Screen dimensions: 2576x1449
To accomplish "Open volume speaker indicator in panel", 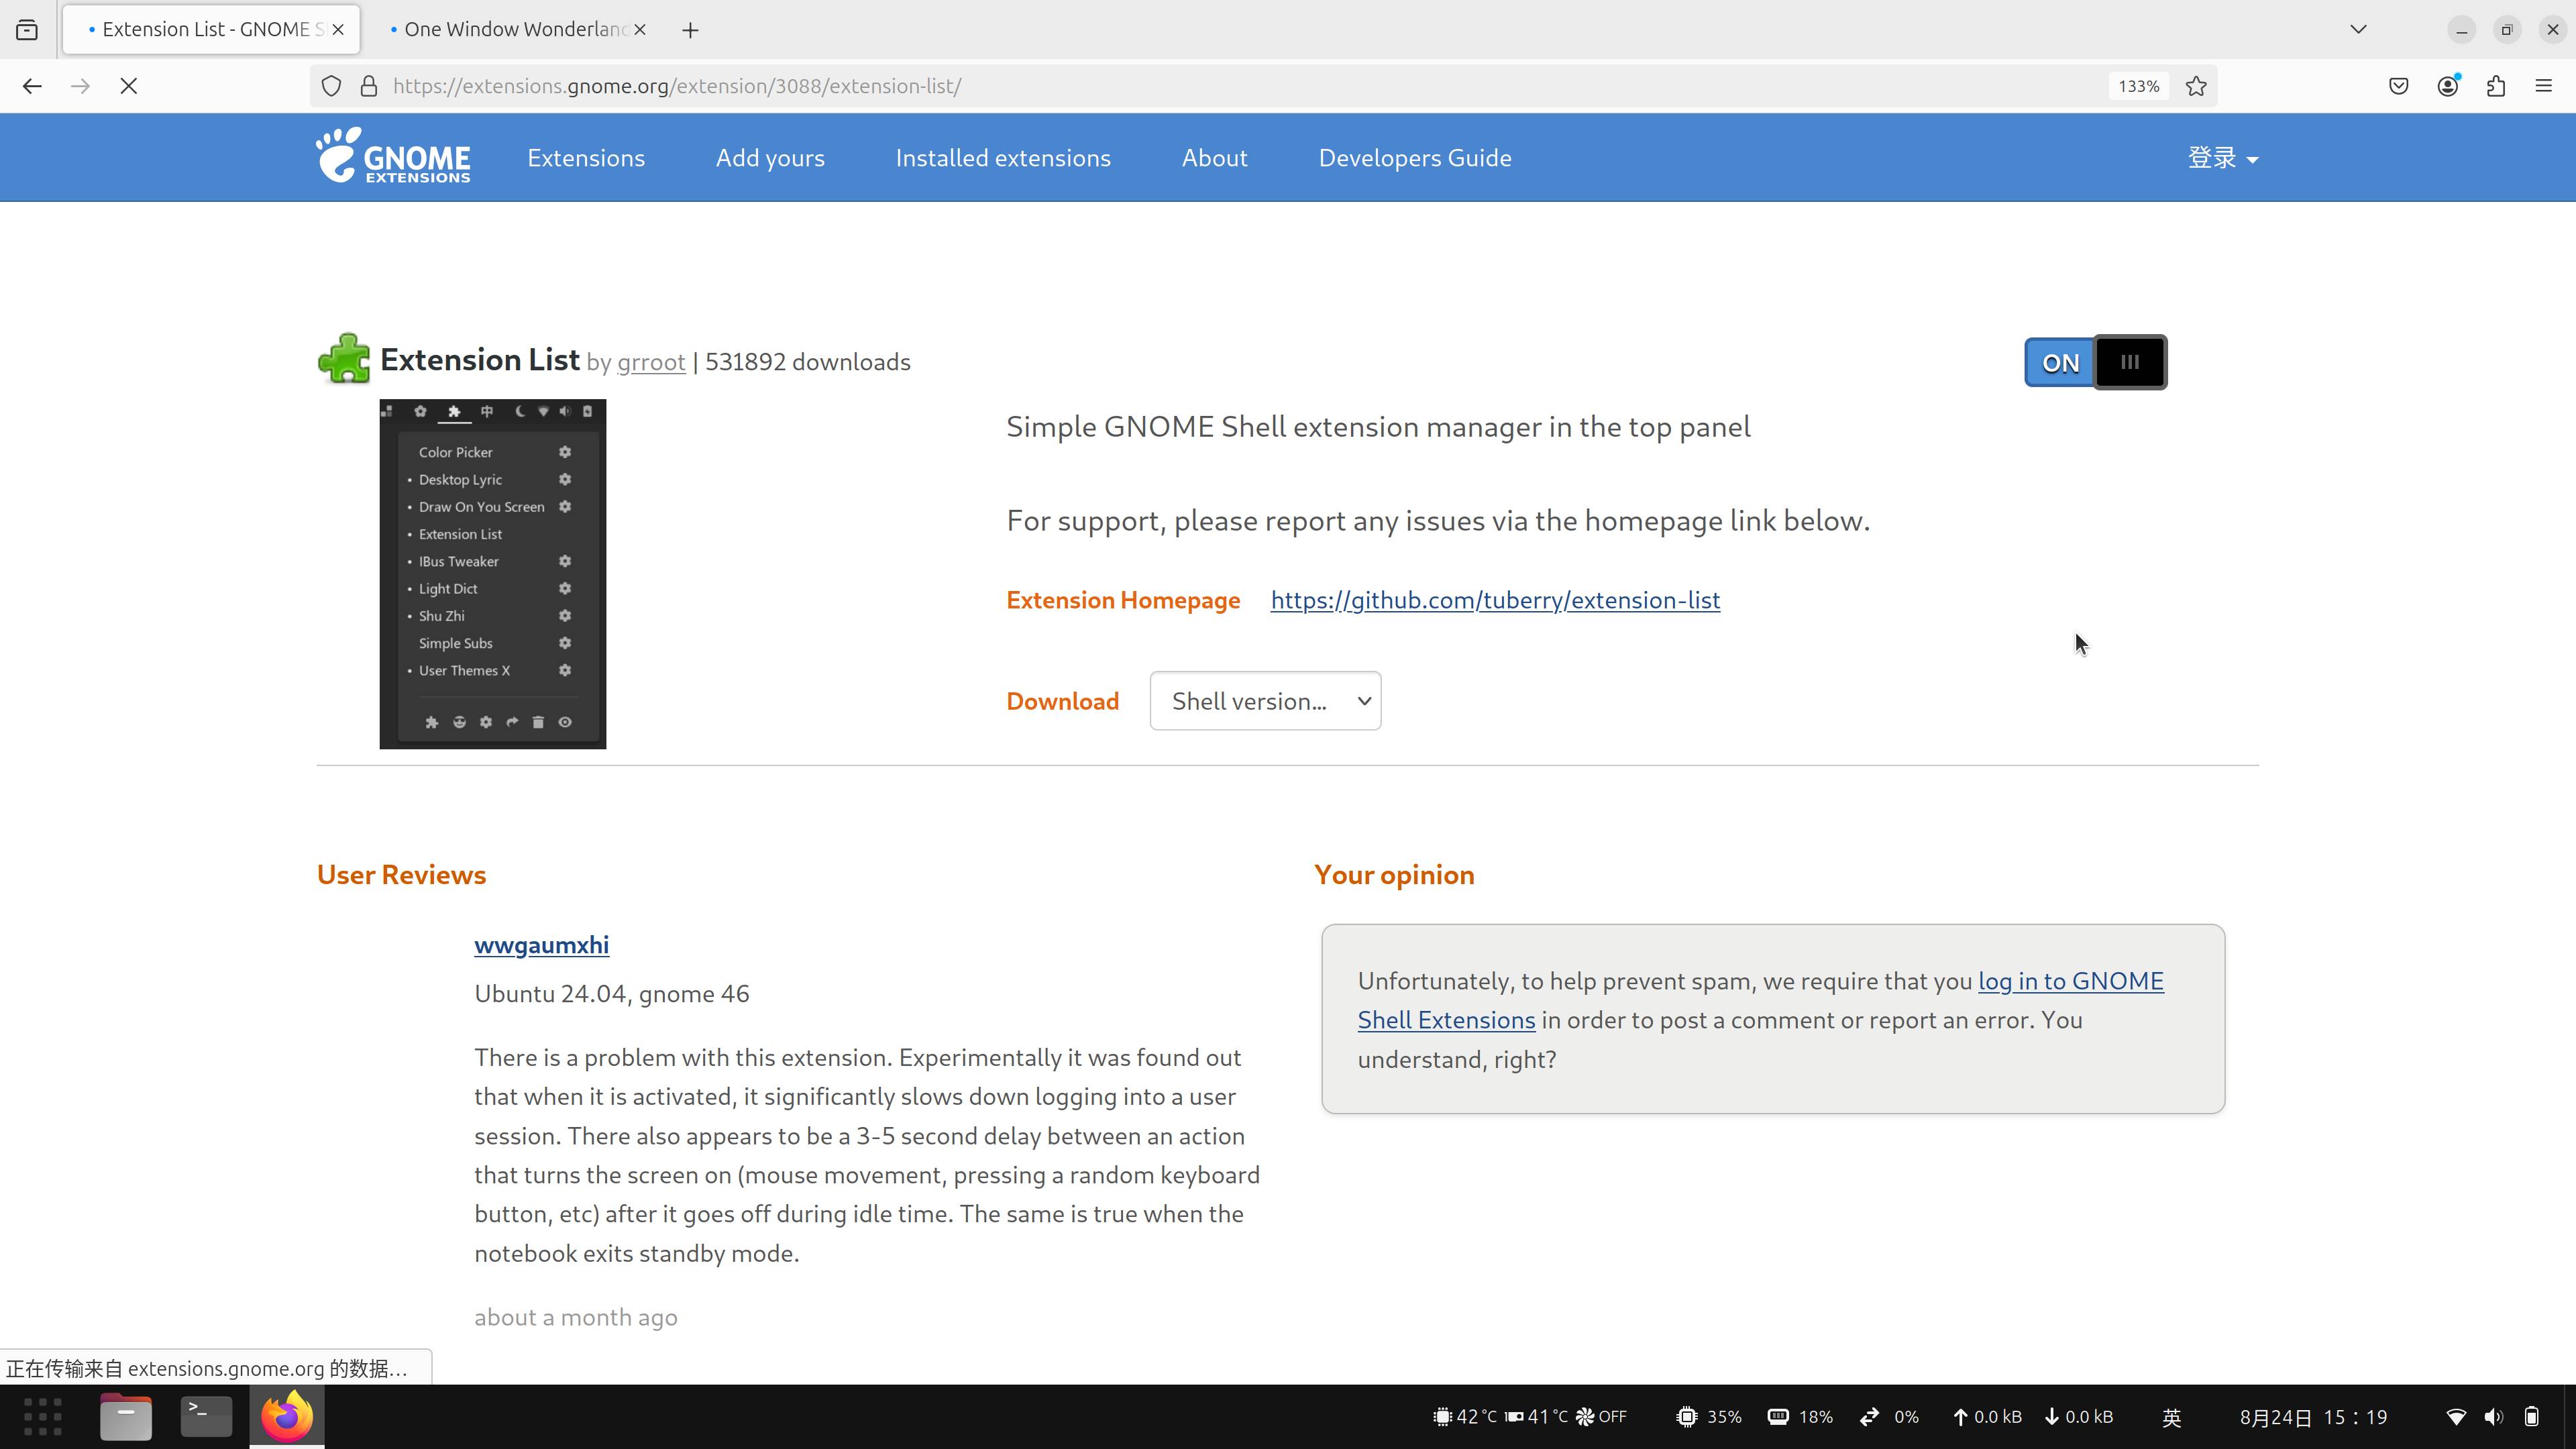I will pyautogui.click(x=2494, y=1417).
